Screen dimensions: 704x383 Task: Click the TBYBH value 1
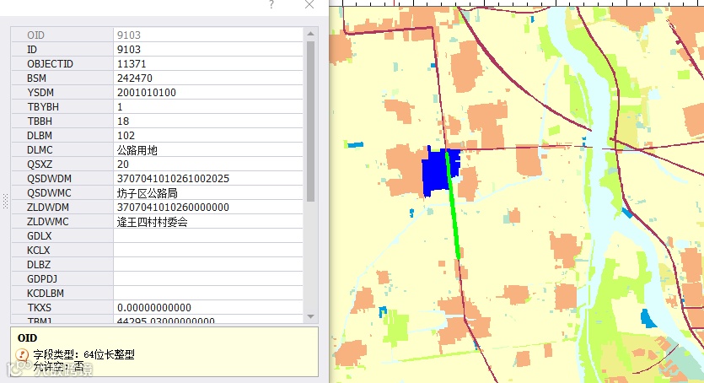(120, 107)
